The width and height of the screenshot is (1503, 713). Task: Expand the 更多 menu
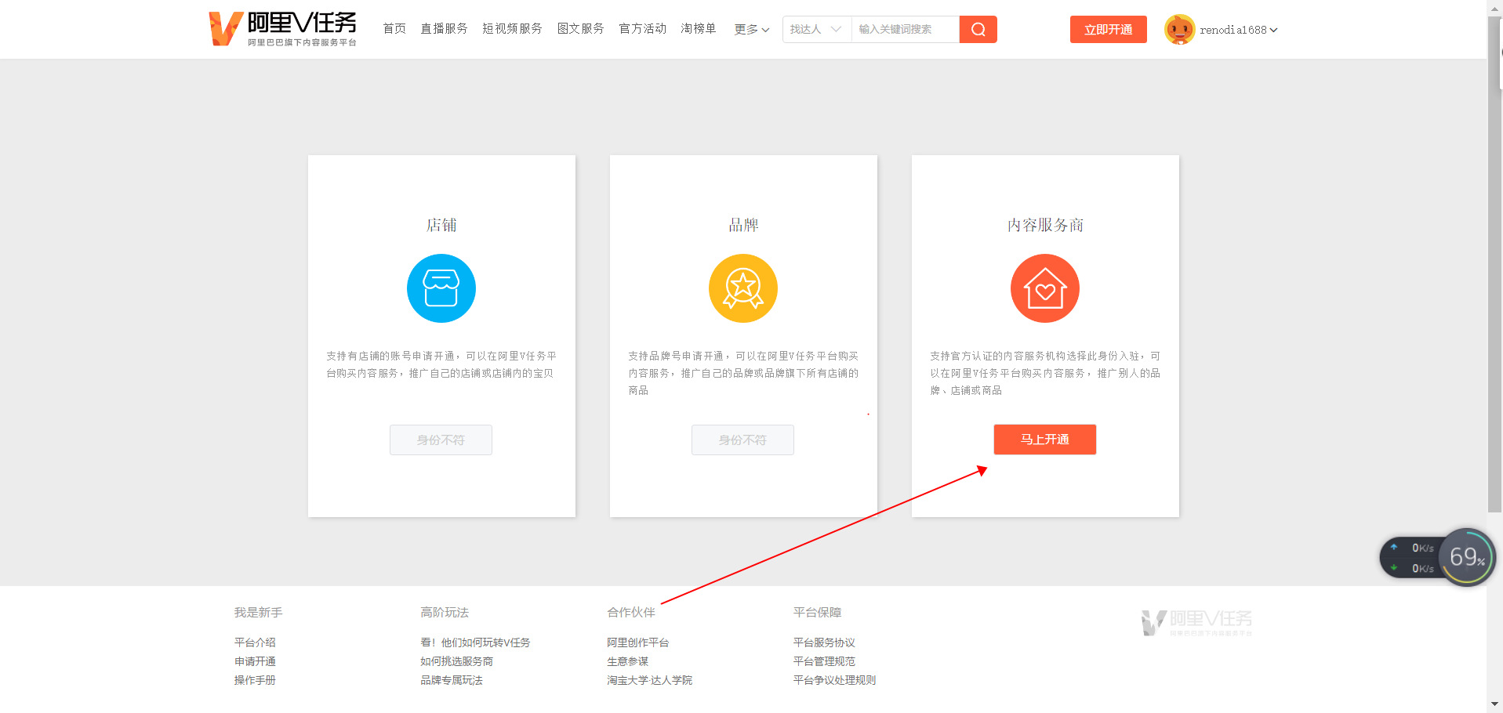click(752, 30)
